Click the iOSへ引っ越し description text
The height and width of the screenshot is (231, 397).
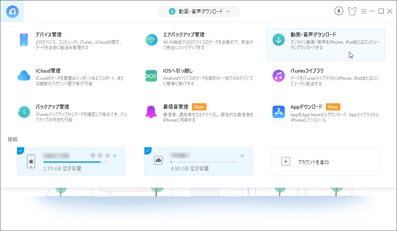(208, 81)
